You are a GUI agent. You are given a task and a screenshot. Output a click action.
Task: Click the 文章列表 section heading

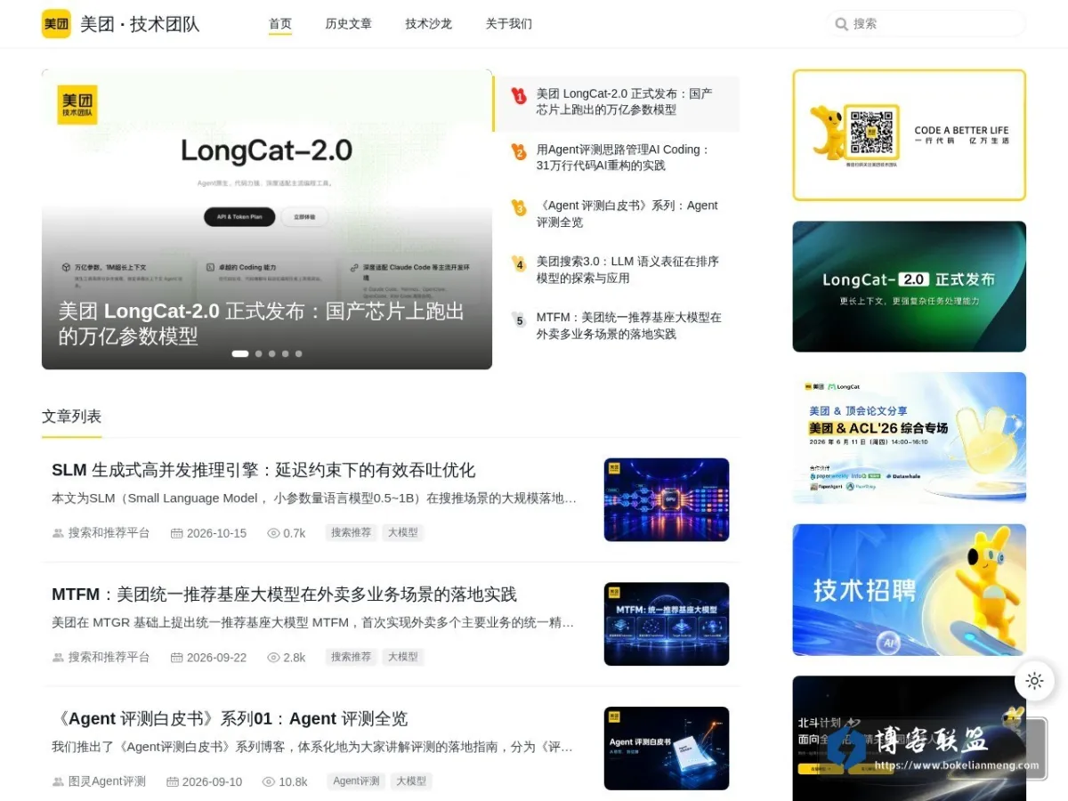[x=71, y=417]
